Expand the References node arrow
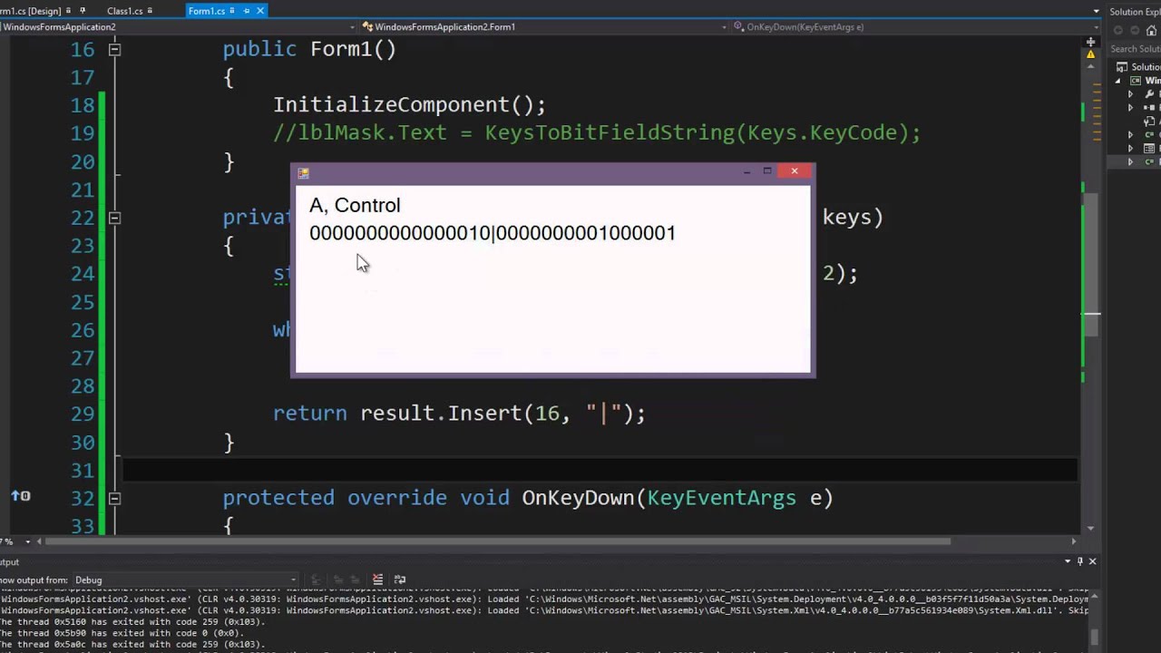The height and width of the screenshot is (653, 1161). 1130,108
